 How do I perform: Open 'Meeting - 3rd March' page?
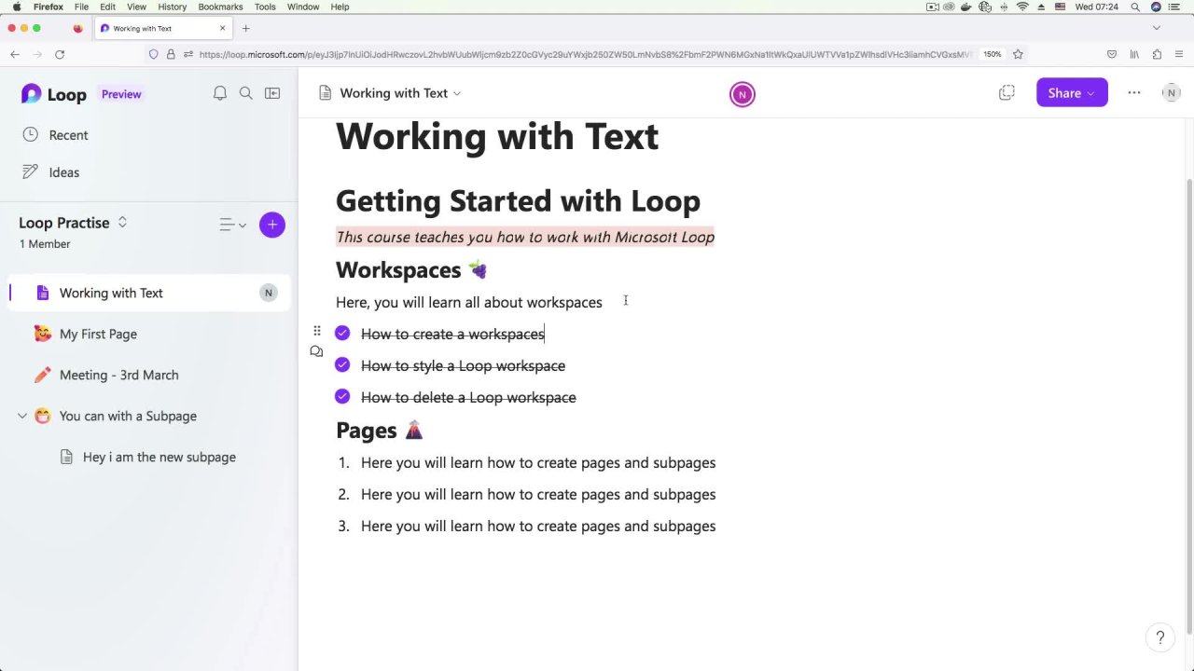(118, 375)
